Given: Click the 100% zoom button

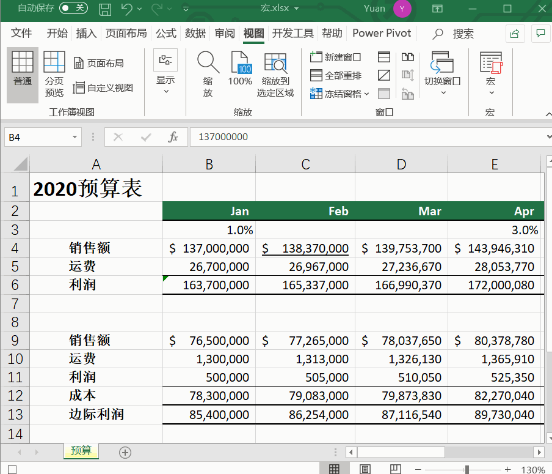Looking at the screenshot, I should coord(240,69).
